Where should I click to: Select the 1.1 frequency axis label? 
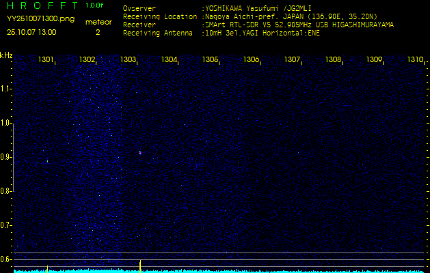point(5,89)
